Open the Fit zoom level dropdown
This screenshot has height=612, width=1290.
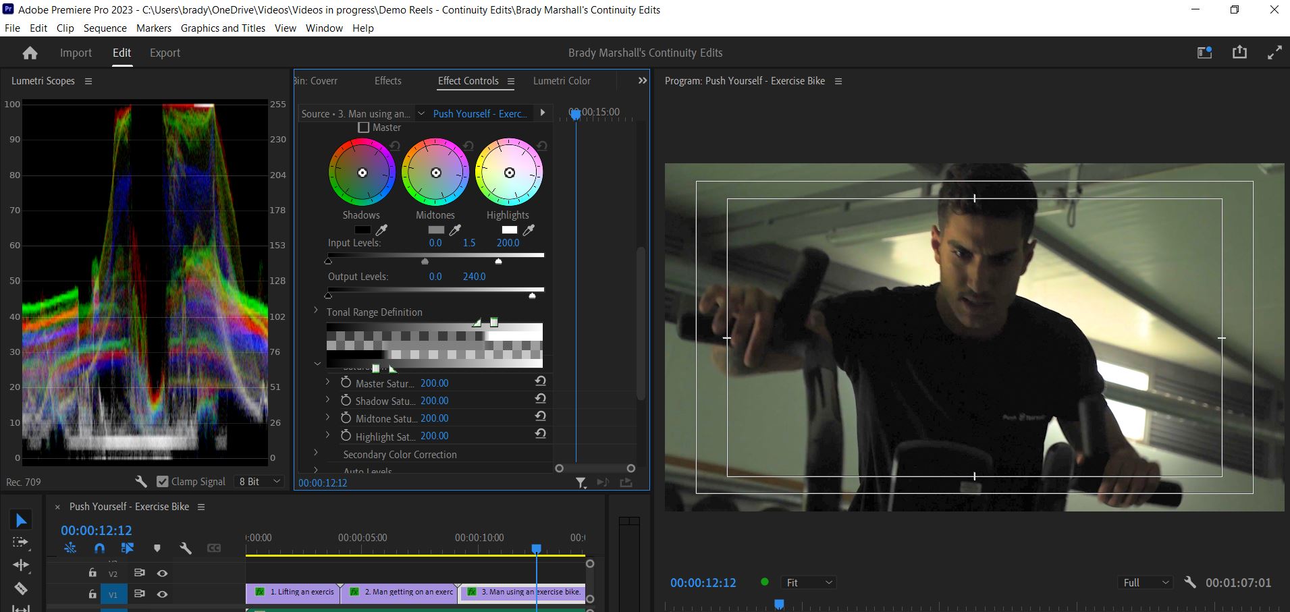[809, 582]
